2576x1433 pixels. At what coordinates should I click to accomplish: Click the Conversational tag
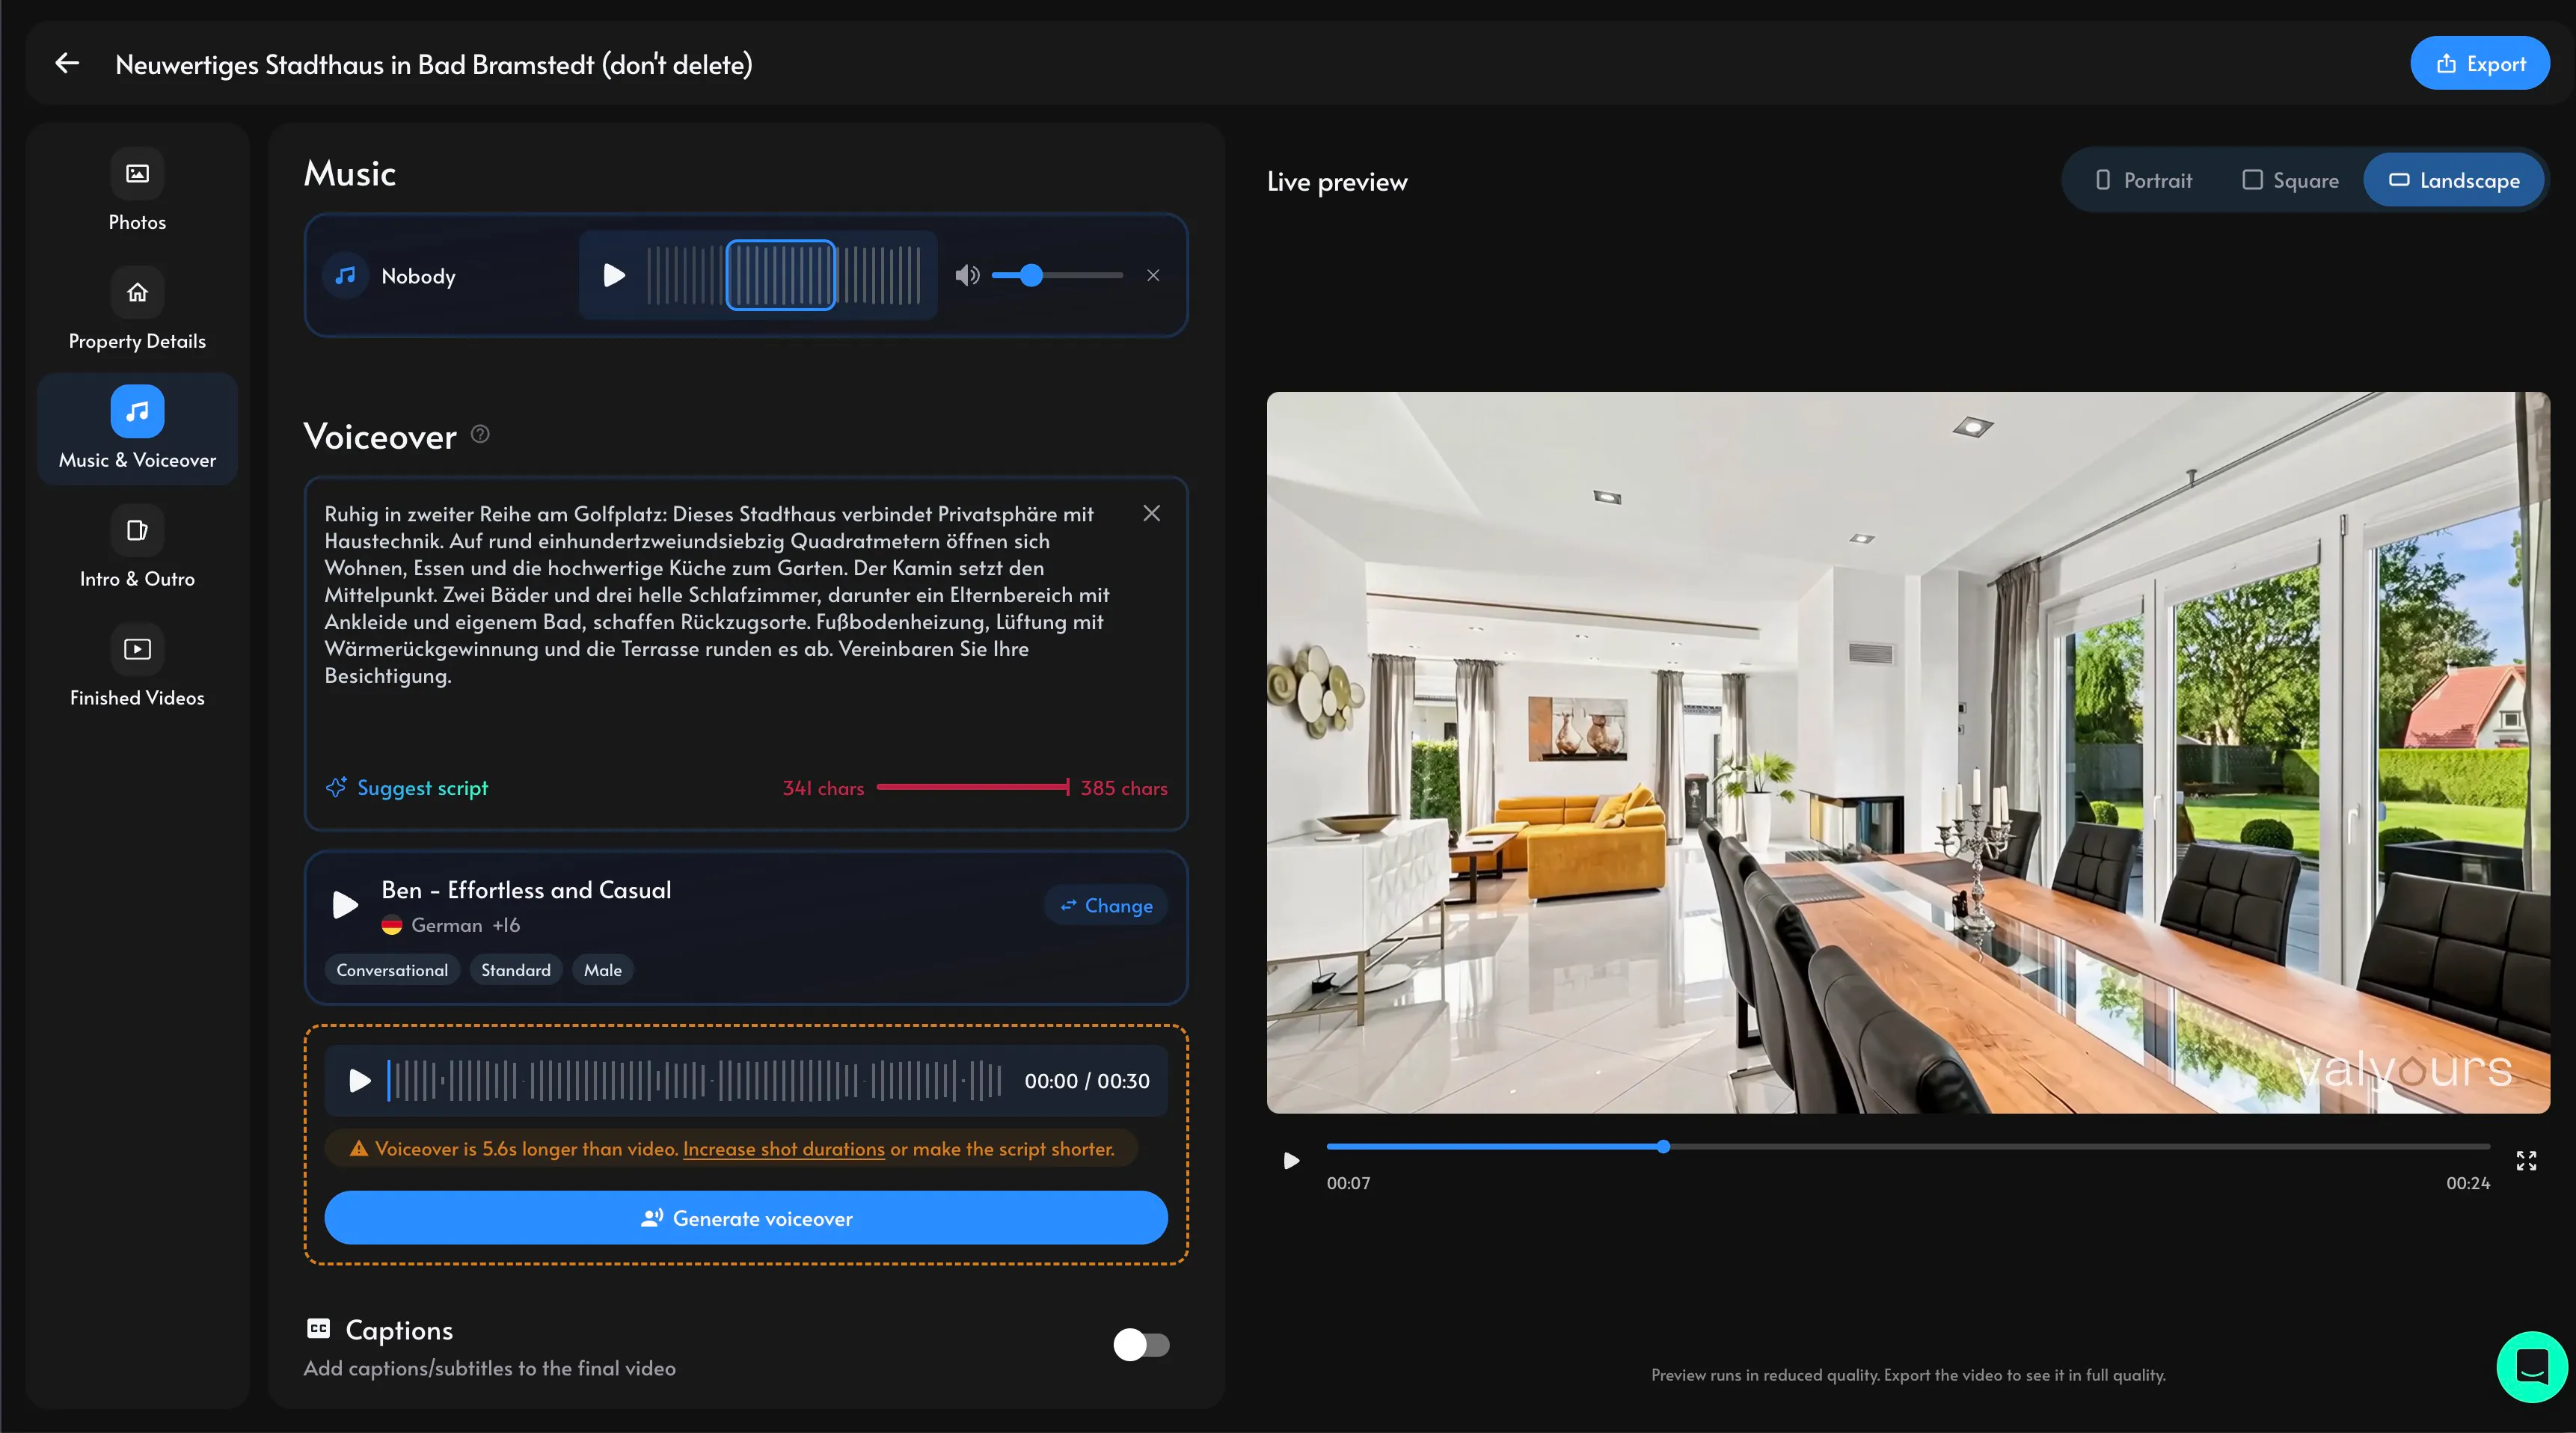click(x=392, y=970)
